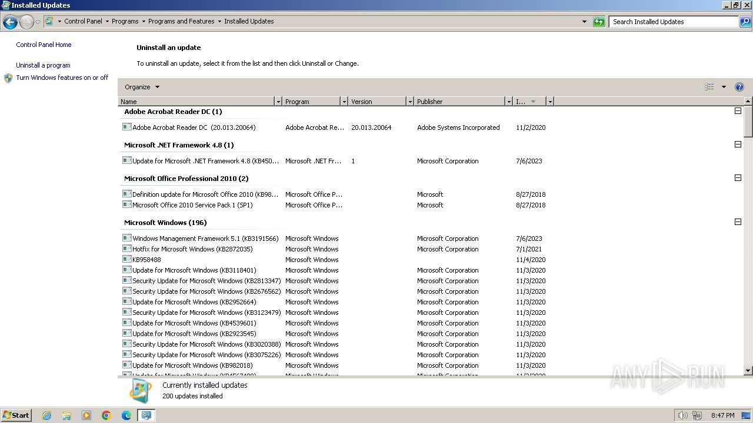Select the .NET Framework 4.8 update icon
753x423 pixels.
tap(126, 160)
